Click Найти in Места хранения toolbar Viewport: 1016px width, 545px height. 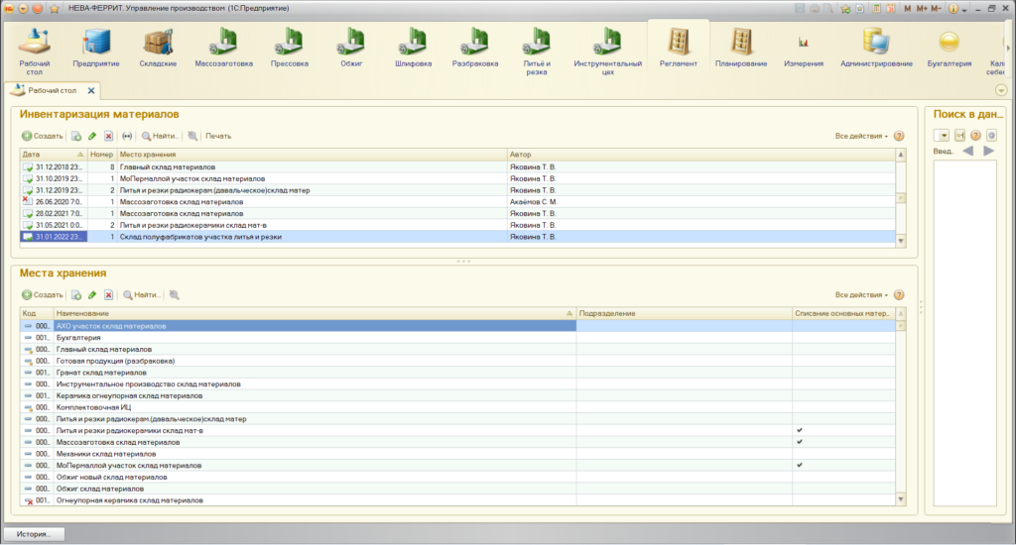(141, 294)
